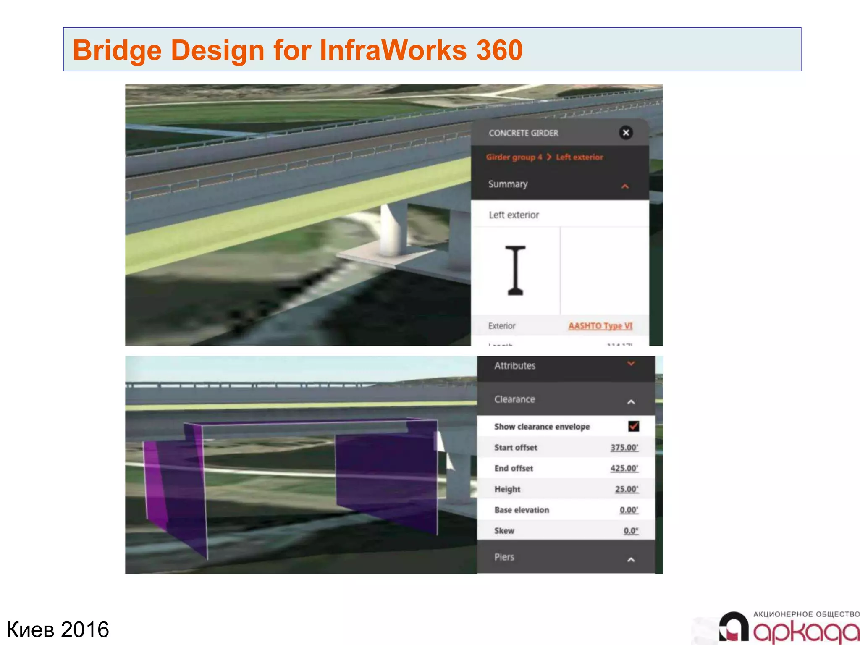860x645 pixels.
Task: Close the Concrete Girder panel
Action: coord(626,133)
